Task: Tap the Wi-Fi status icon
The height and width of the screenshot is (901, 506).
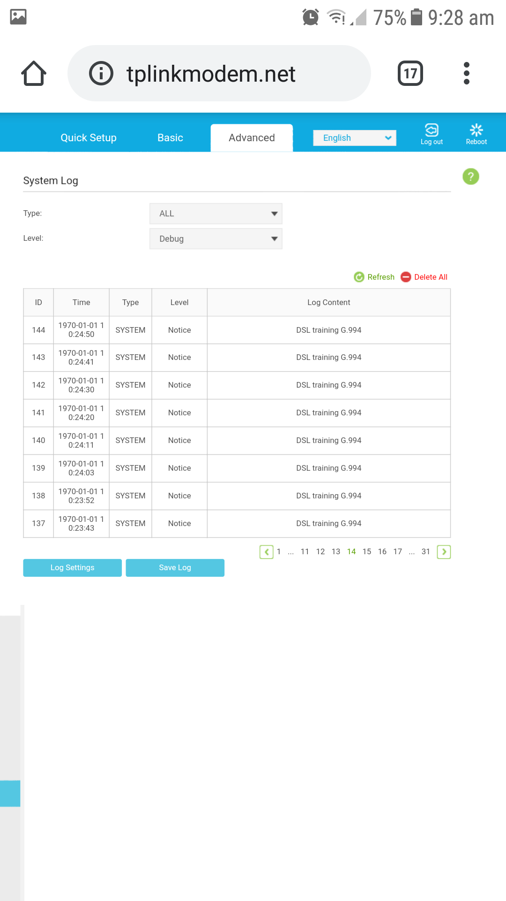Action: coord(336,17)
